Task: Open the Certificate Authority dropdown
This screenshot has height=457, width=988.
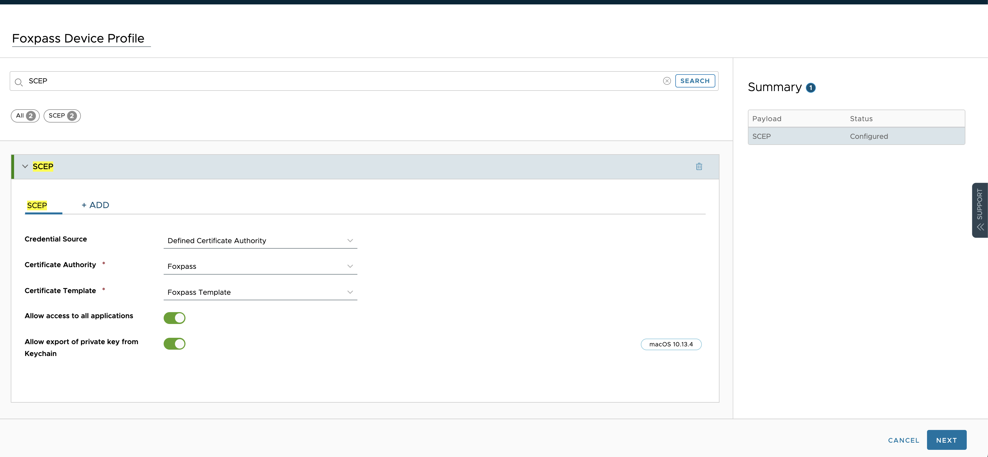Action: pos(261,267)
